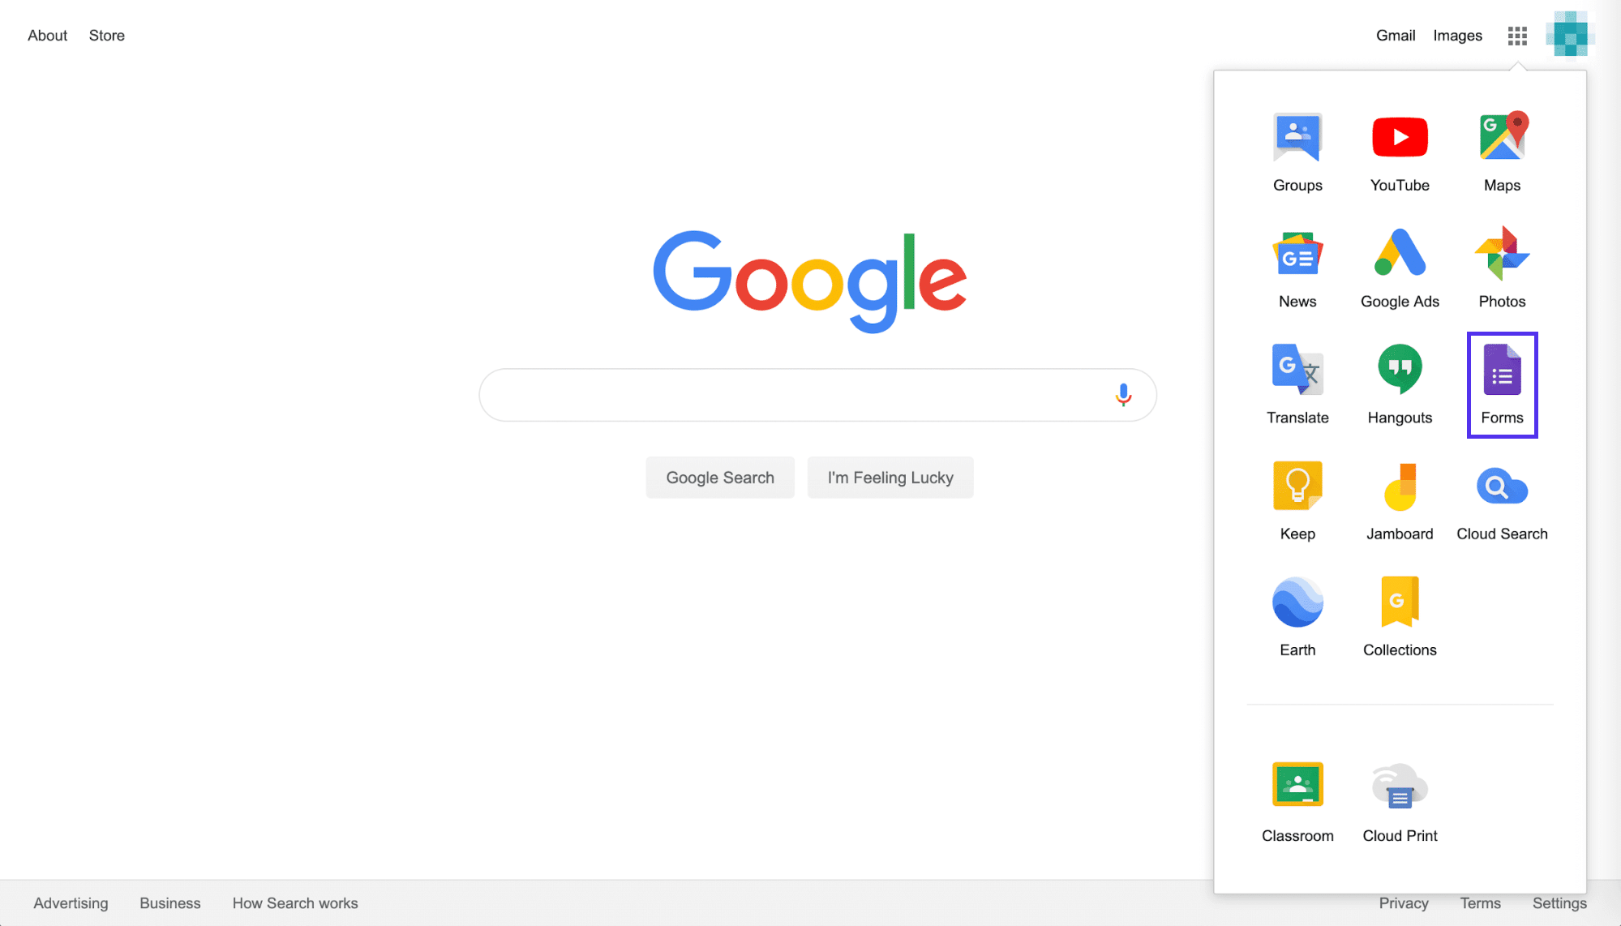Open Google Earth app
The width and height of the screenshot is (1621, 926).
click(1298, 613)
